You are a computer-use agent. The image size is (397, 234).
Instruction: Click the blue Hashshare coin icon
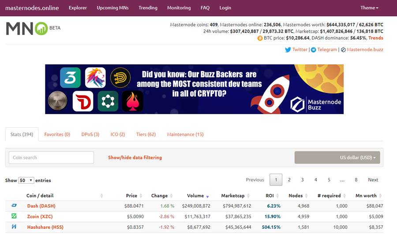point(14,227)
